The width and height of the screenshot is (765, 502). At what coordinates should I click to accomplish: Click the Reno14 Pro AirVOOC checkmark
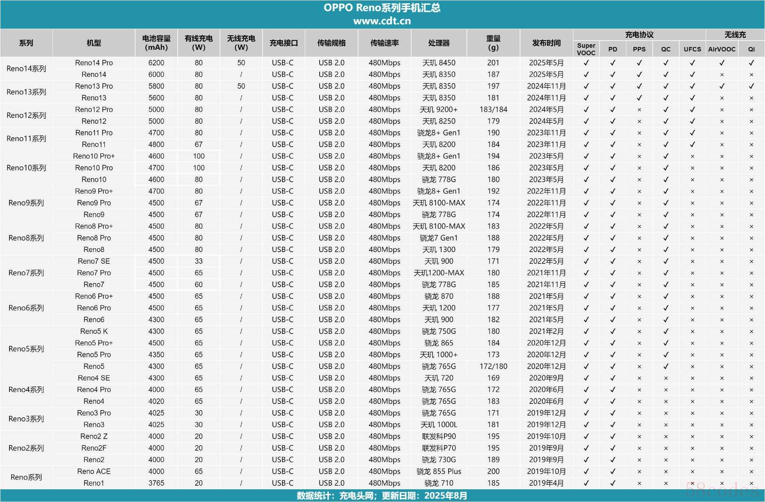(722, 63)
